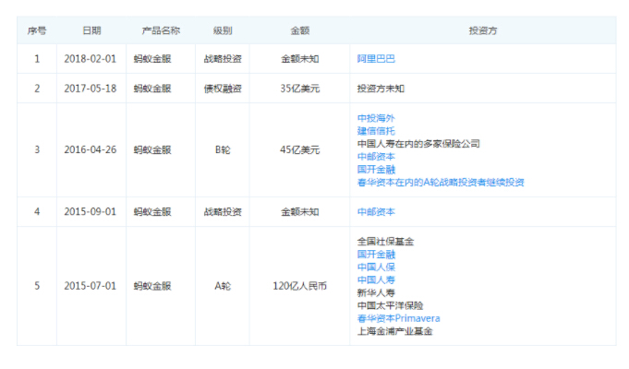The width and height of the screenshot is (629, 369).
Task: Click the 中国人寿 link in A轮 row
Action: click(x=376, y=280)
